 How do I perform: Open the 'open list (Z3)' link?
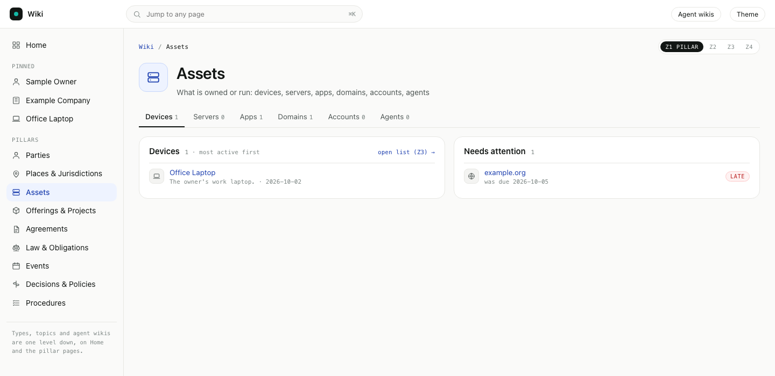tap(406, 152)
